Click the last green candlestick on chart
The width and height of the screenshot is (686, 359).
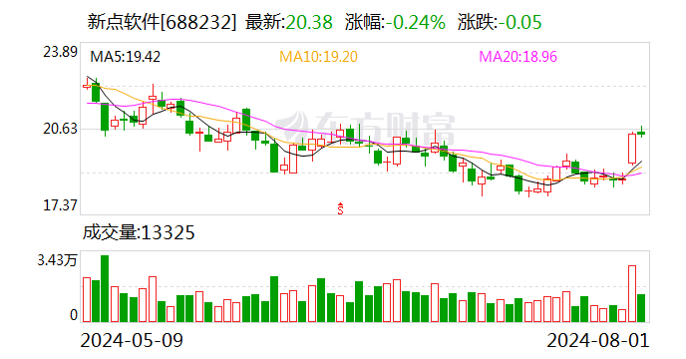click(x=641, y=132)
